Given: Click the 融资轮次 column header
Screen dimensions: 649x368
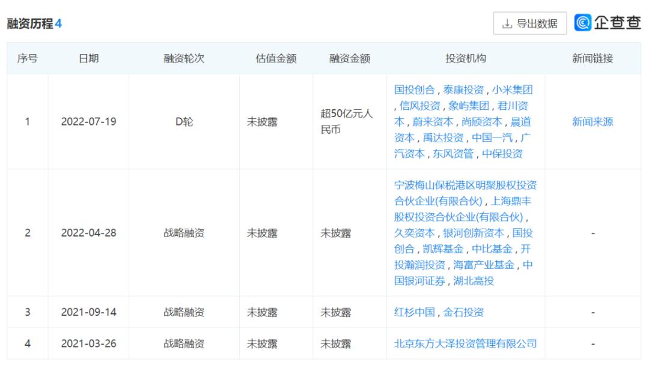Looking at the screenshot, I should click(x=184, y=58).
